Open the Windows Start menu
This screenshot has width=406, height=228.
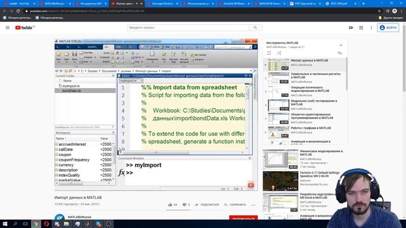5,224
